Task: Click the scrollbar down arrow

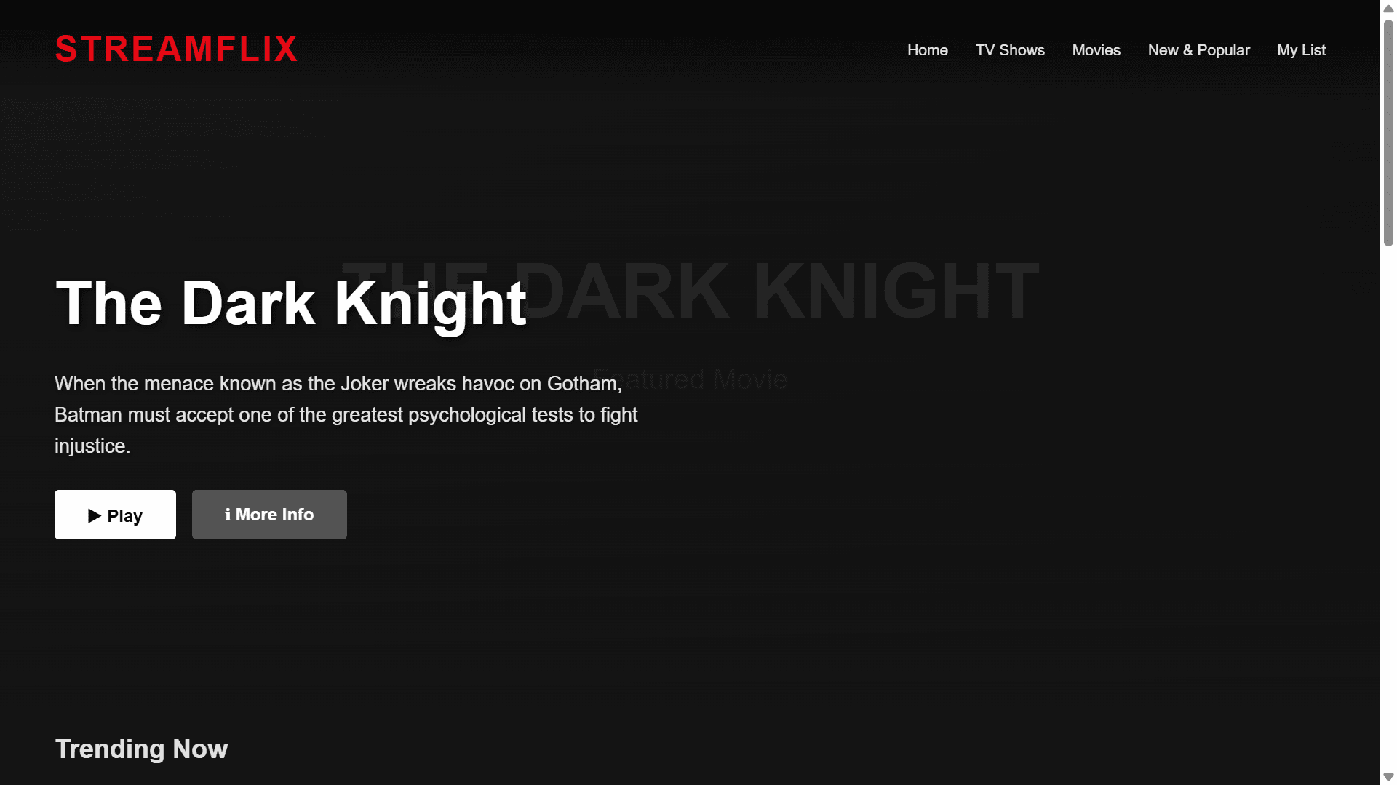Action: point(1387,776)
